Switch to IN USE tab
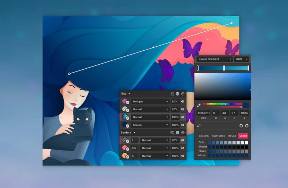 pyautogui.click(x=232, y=136)
